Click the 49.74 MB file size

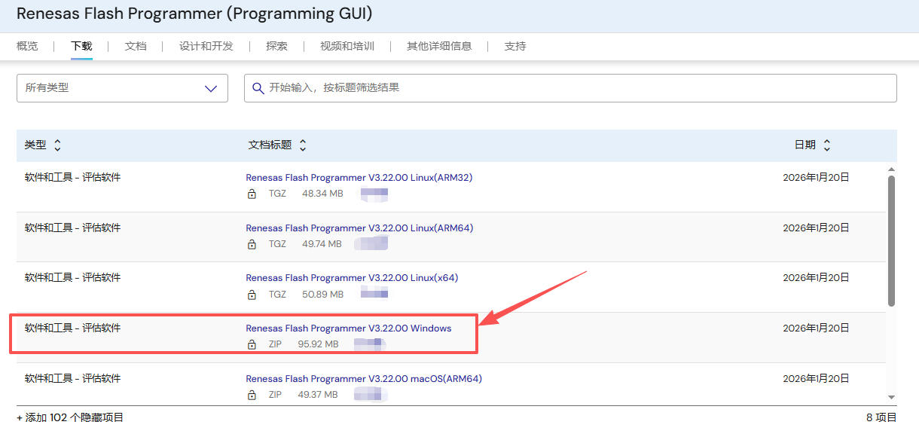322,244
